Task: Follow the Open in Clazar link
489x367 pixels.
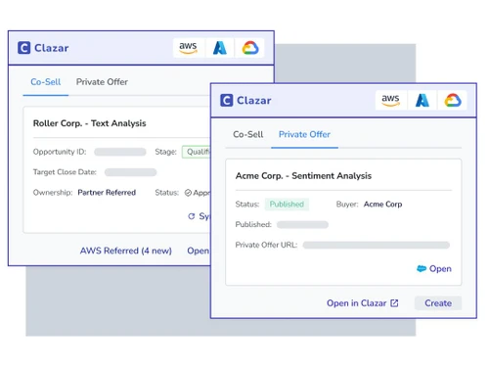Action: coord(363,303)
